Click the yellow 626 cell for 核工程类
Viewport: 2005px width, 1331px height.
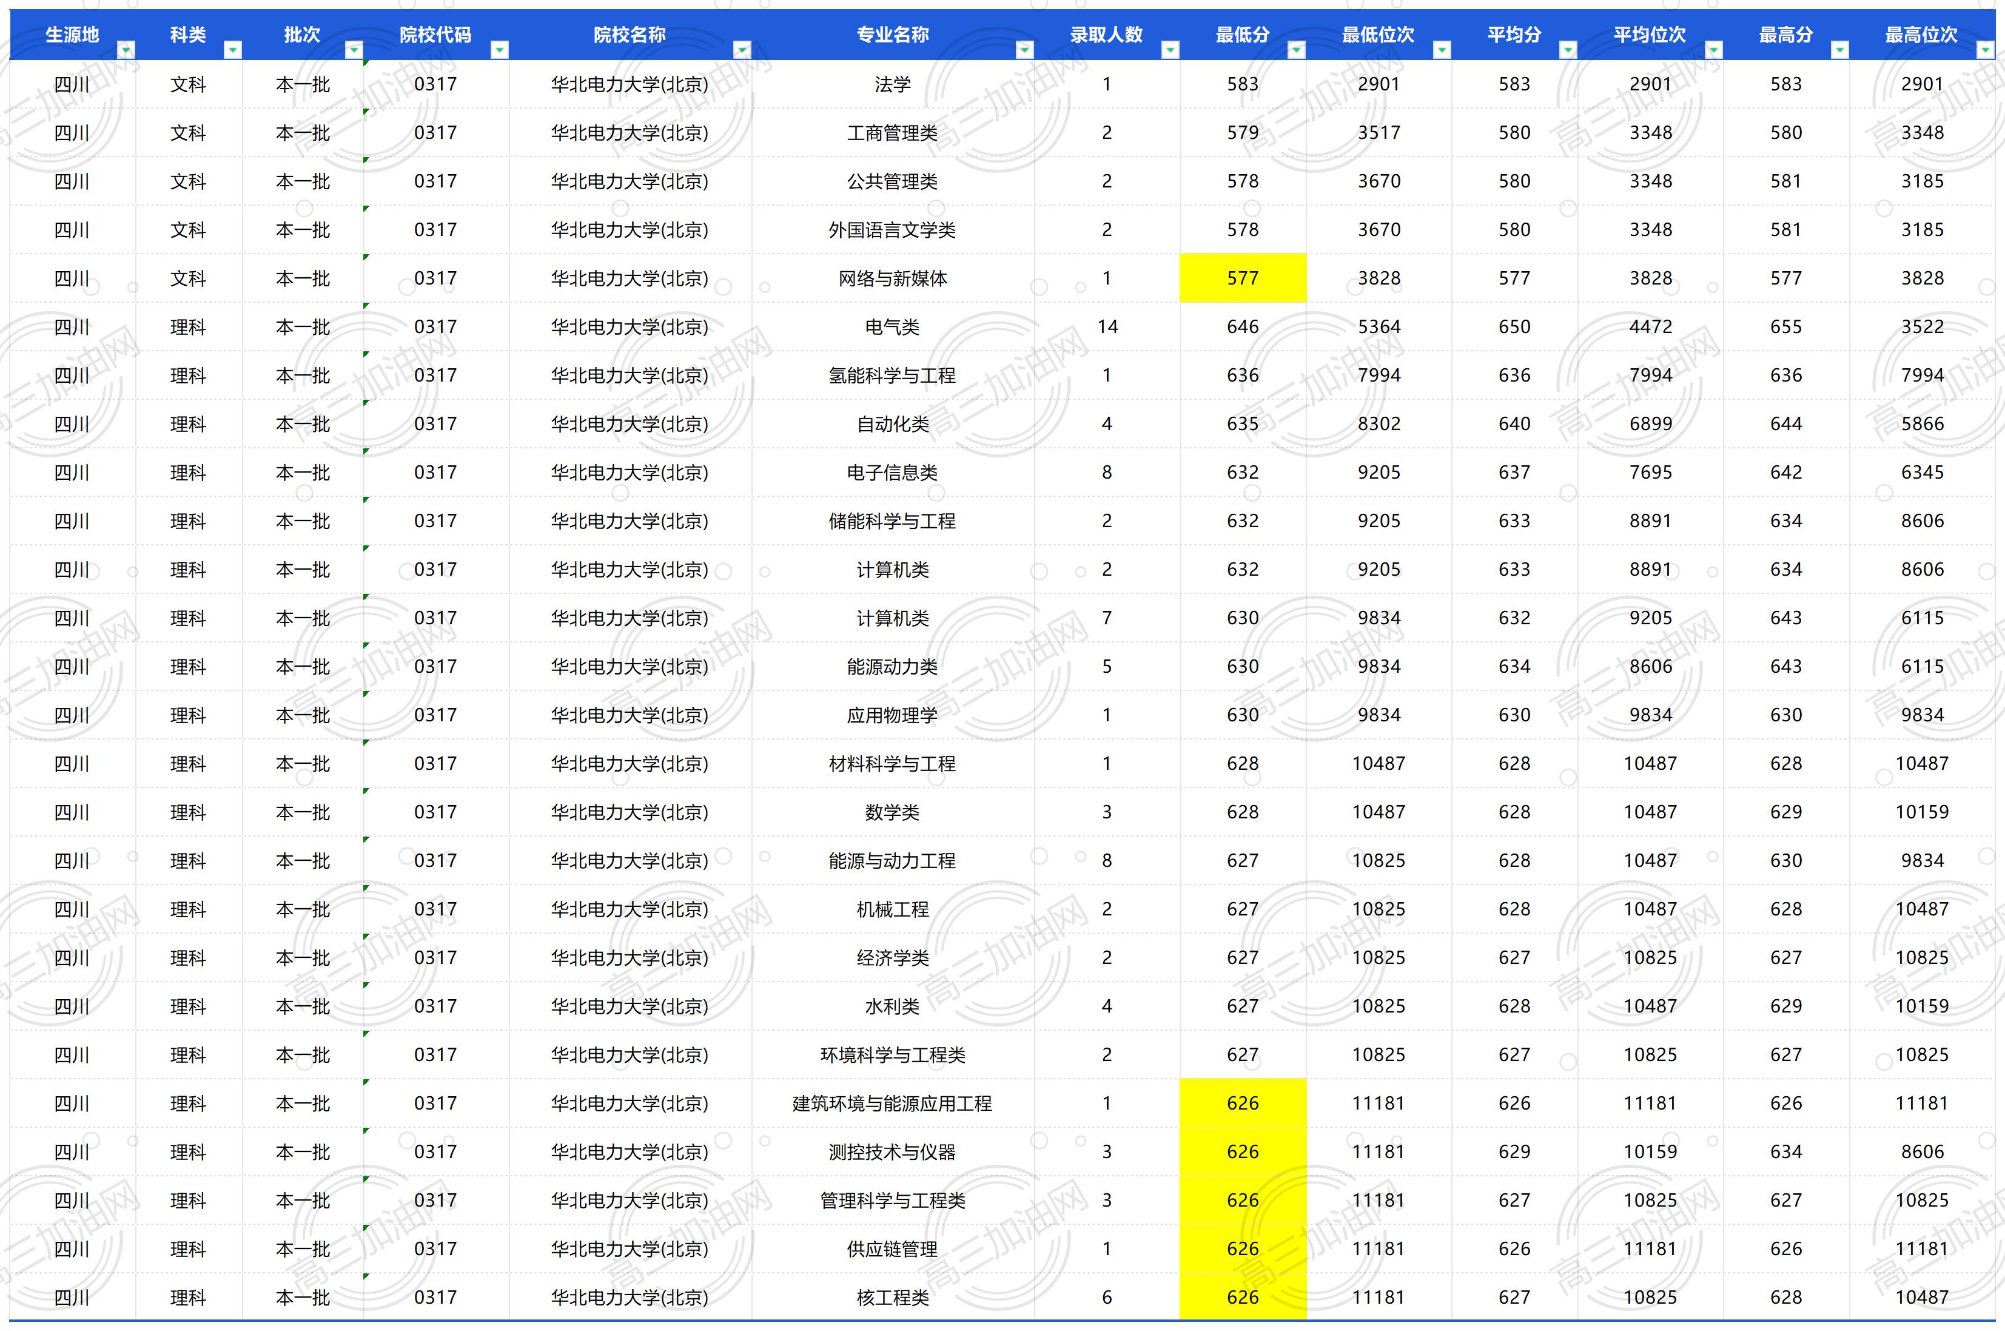click(1243, 1297)
